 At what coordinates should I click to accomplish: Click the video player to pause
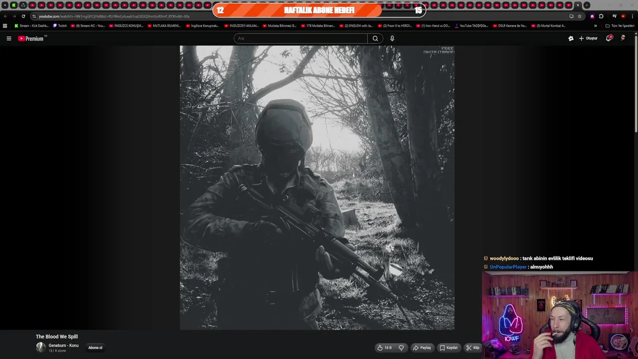(317, 187)
